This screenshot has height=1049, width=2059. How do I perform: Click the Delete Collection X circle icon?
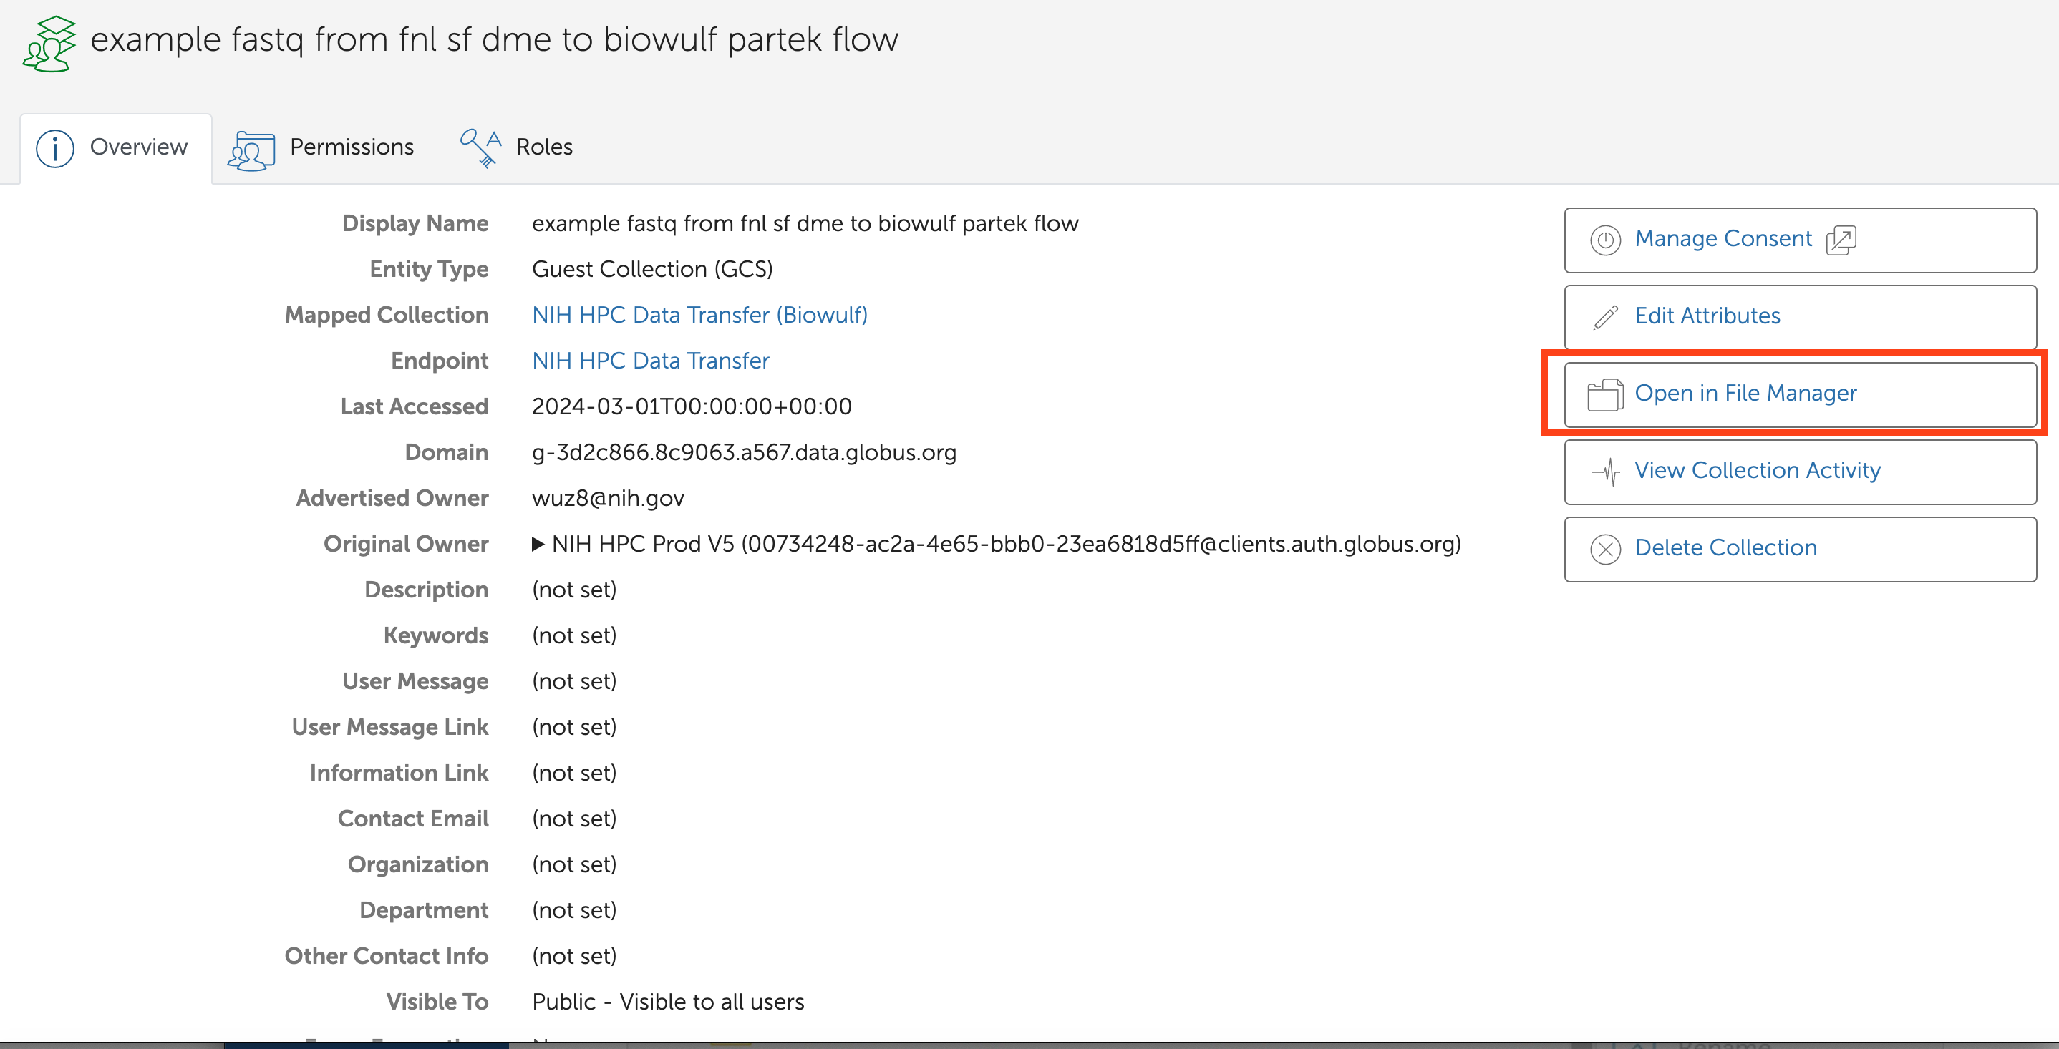click(x=1605, y=549)
